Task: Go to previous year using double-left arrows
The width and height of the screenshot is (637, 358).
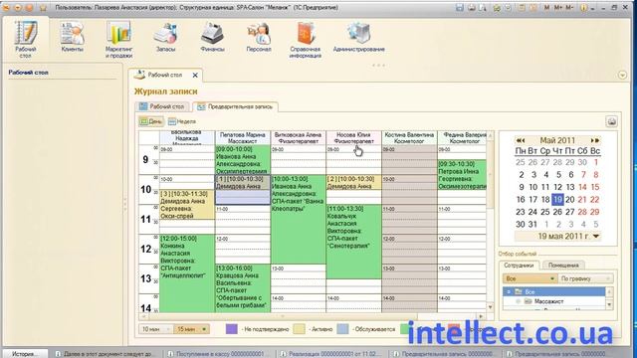Action: click(x=521, y=140)
